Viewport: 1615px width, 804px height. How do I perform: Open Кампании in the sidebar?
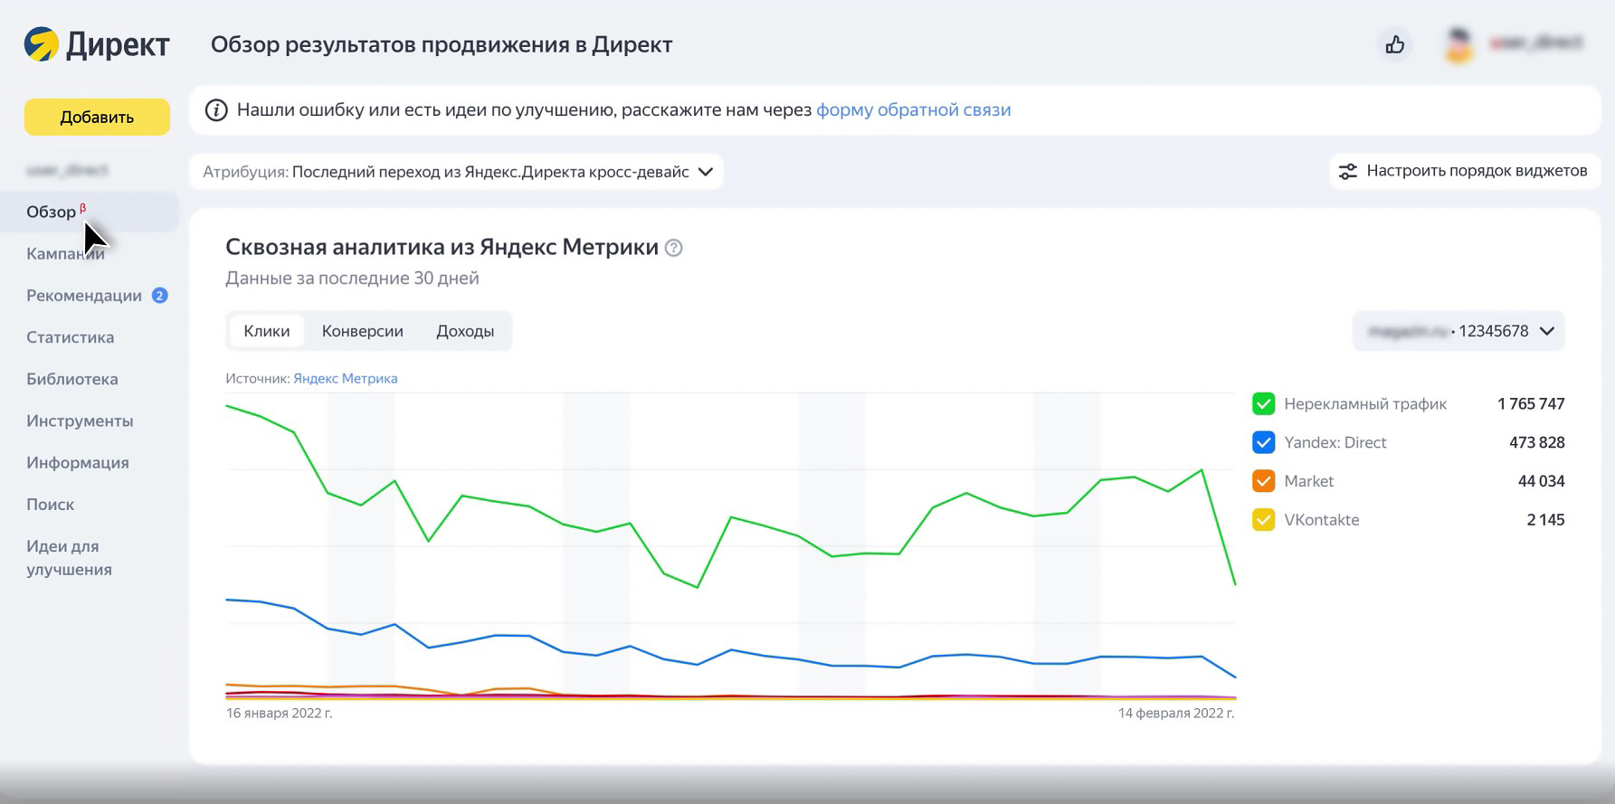point(65,254)
